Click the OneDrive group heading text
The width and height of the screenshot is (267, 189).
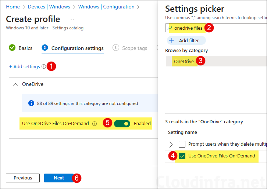[33, 84]
